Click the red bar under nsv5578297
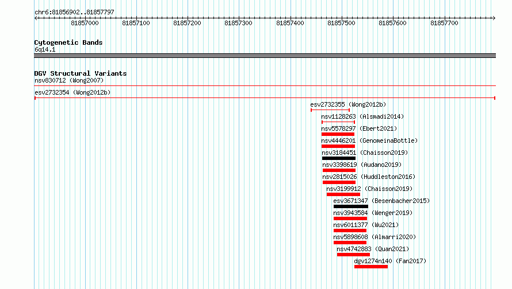The width and height of the screenshot is (512, 289). point(338,134)
